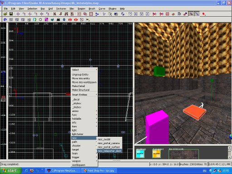This screenshot has height=174, width=232.
Task: Click the red inward arrows patch icon
Action: [70, 19]
